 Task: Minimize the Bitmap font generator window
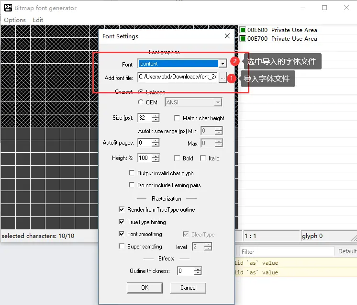[x=303, y=8]
